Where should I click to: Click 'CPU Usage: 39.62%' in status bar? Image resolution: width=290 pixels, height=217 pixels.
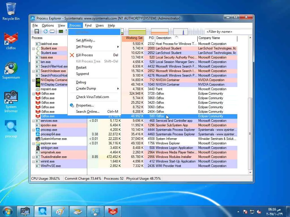tap(46, 179)
